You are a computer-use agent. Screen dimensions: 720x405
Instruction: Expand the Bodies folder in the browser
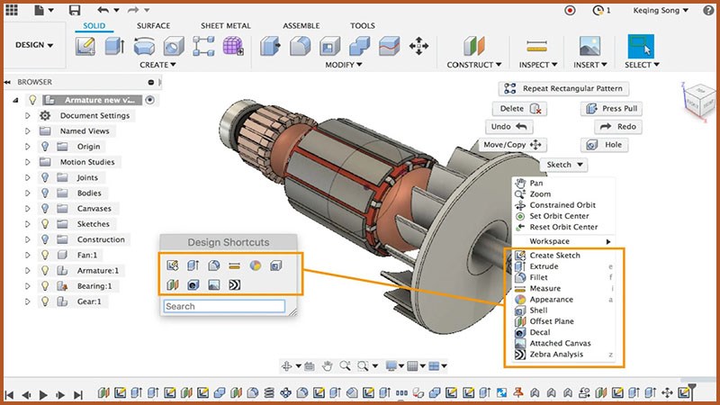click(x=28, y=193)
